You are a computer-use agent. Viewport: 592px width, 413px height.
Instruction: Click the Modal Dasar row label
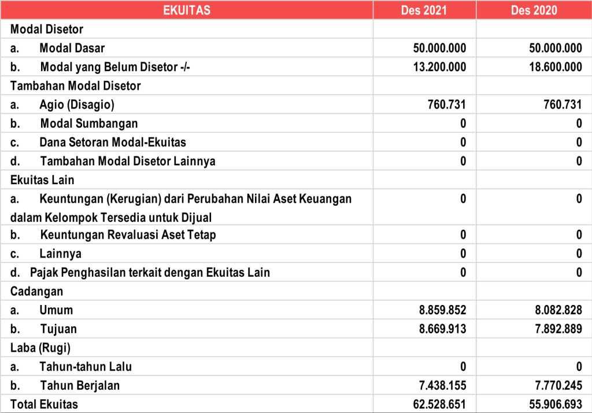(72, 48)
